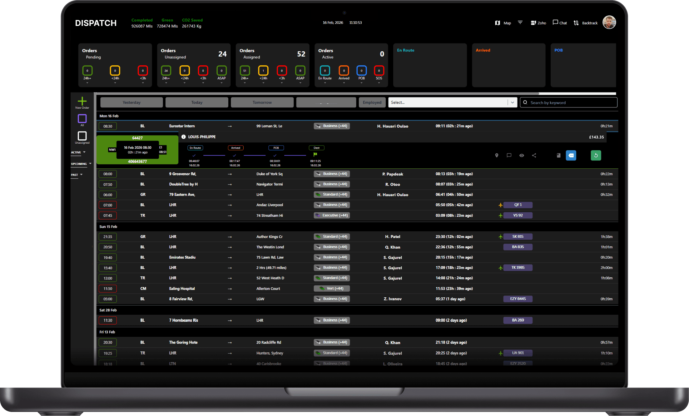Open the Map view icon

point(498,23)
